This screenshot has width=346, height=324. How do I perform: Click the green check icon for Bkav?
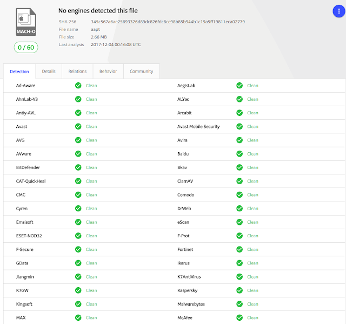pos(239,167)
